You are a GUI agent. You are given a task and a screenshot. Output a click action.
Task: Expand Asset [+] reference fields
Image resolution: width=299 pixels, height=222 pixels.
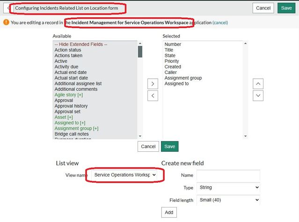[x=64, y=117]
